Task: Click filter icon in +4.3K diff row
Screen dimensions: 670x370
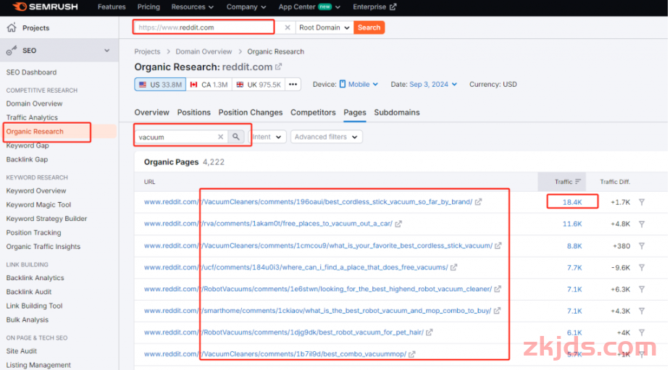Action: (642, 311)
